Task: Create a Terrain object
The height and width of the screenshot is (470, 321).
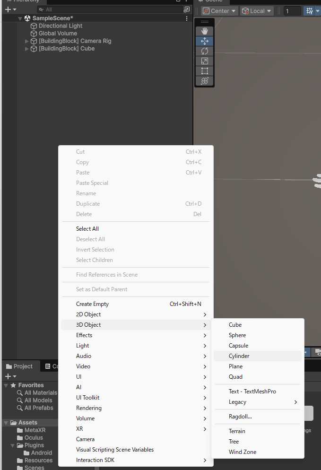Action: pos(258,431)
